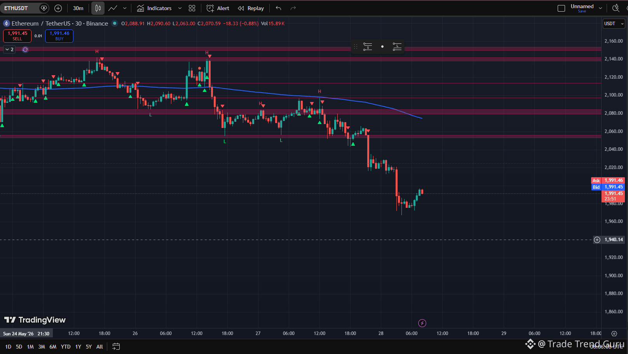628x354 pixels.
Task: Select the YTD date range
Action: coord(66,347)
